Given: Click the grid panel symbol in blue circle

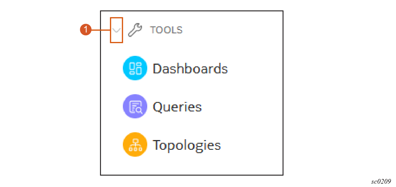Looking at the screenshot, I should click(x=135, y=68).
